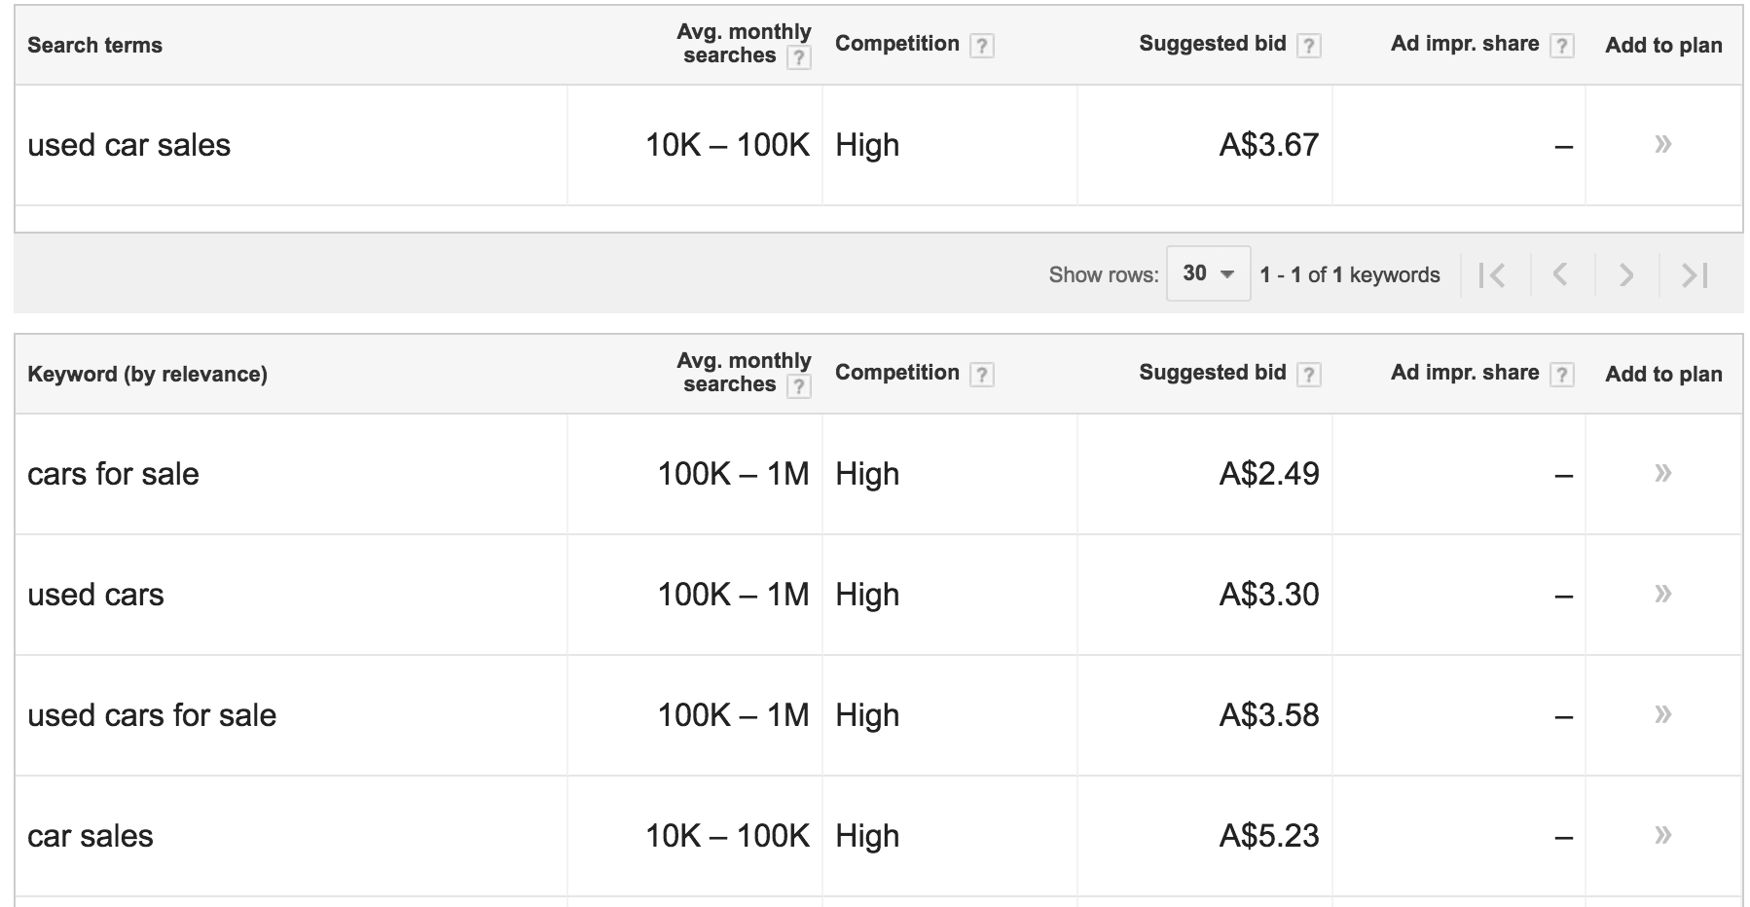Click '10K – 100K' searches for car sales
This screenshot has height=907, width=1750.
click(x=727, y=836)
